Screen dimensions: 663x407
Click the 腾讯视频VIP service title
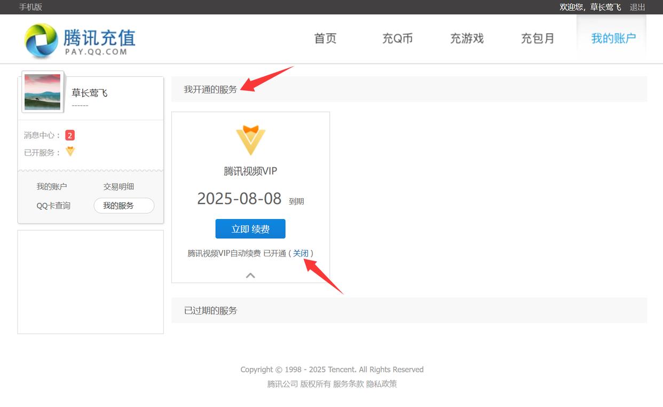click(x=250, y=171)
